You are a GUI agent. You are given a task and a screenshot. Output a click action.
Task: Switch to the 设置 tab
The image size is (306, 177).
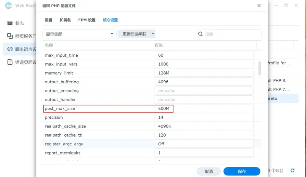(48, 20)
